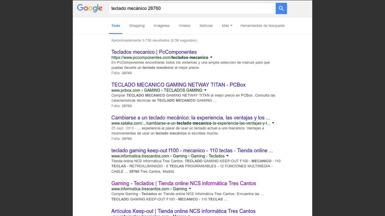The width and height of the screenshot is (385, 216).
Task: Open 'Cambiarse a un teclado mecánico' Xataka result
Action: point(191,117)
